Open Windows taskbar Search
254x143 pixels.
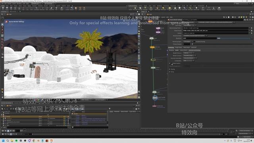(x=8, y=141)
